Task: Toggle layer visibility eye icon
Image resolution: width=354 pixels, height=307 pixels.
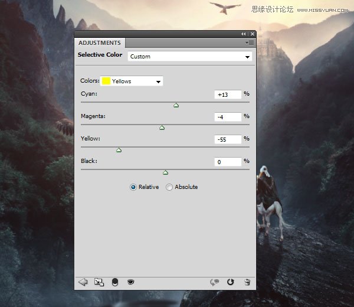Action: coord(131,282)
